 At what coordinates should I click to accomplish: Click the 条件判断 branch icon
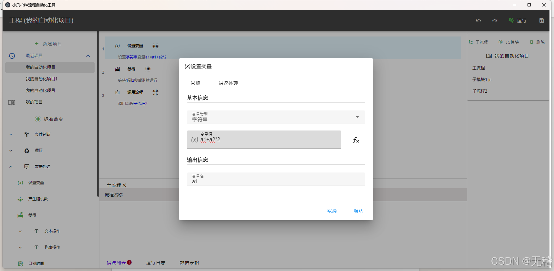(27, 134)
